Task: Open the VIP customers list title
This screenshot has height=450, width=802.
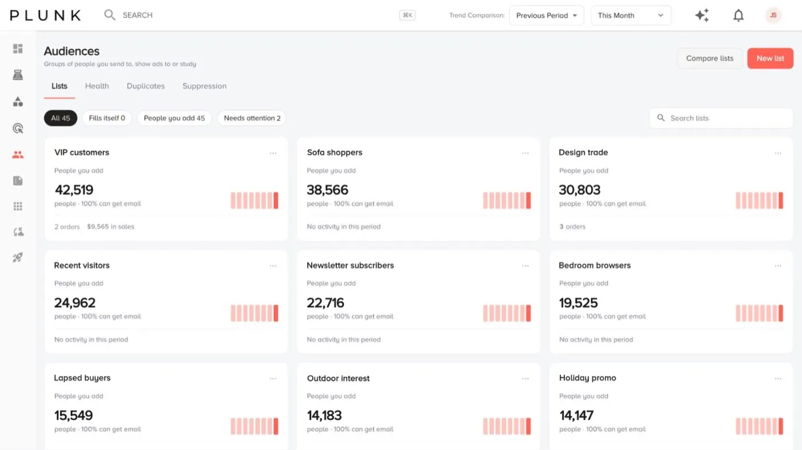Action: click(x=81, y=153)
